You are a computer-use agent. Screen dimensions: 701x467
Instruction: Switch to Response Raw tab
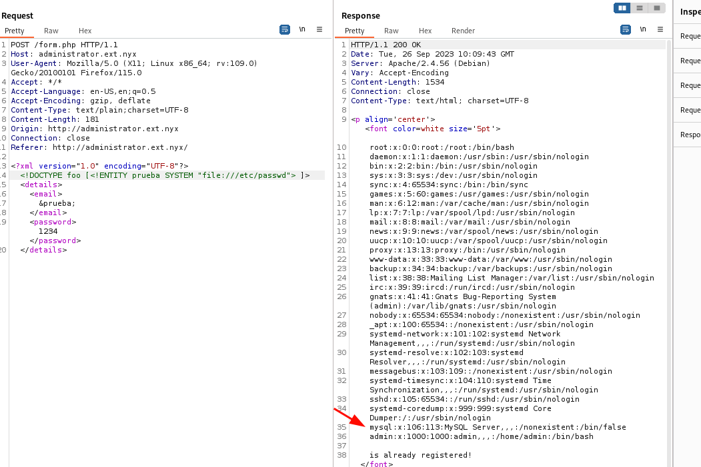pyautogui.click(x=391, y=31)
